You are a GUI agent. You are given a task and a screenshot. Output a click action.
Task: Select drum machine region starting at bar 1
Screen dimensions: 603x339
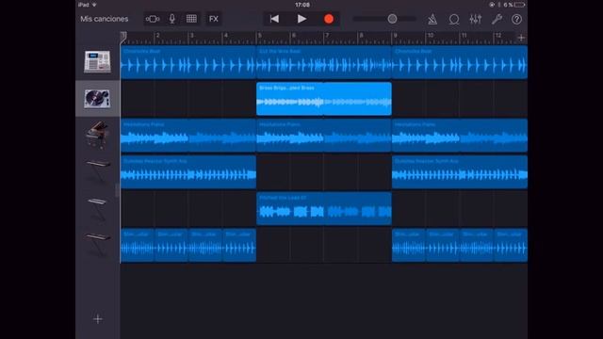188,62
